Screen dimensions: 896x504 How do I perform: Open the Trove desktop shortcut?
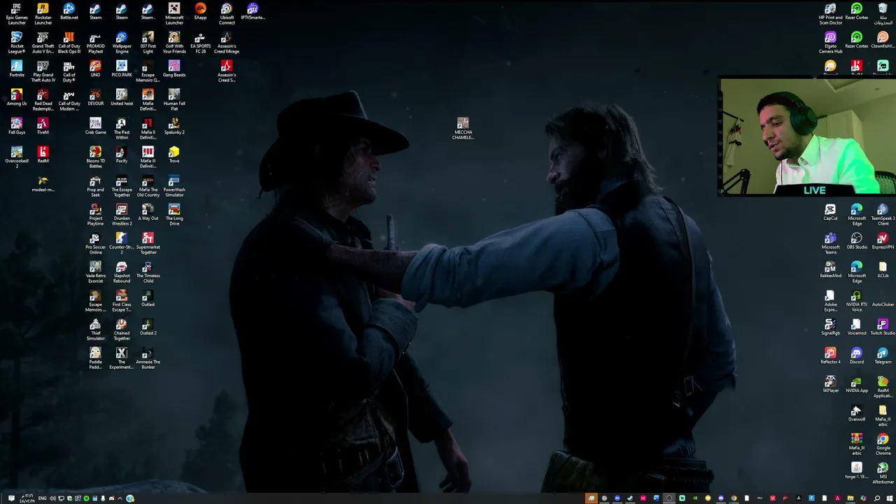[174, 155]
